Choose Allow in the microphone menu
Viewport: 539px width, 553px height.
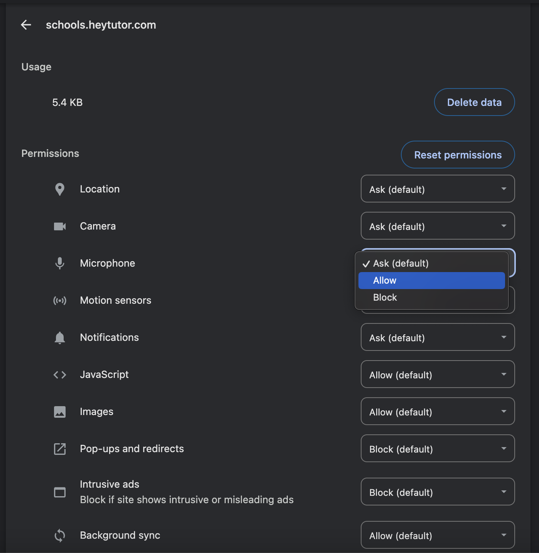click(432, 281)
